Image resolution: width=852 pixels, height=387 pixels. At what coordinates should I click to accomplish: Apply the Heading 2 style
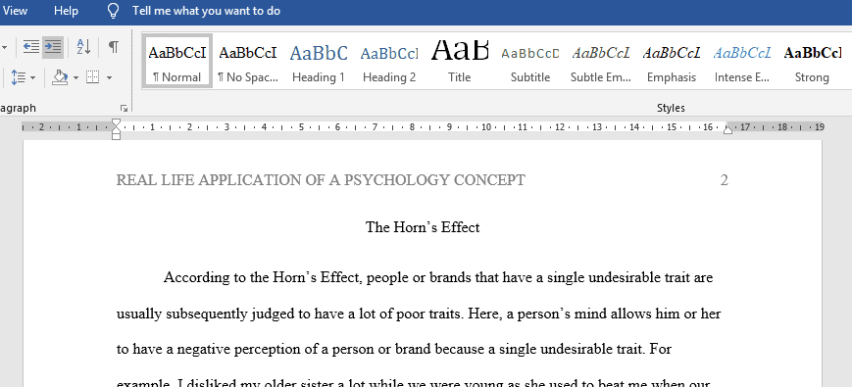tap(389, 62)
